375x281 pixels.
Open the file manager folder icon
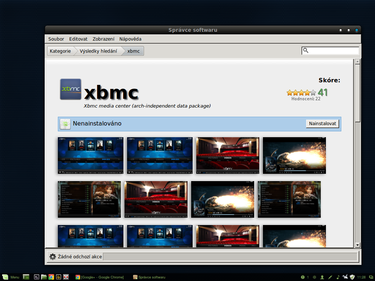coord(44,277)
